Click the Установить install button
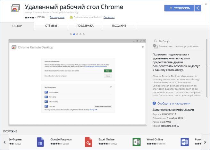The height and width of the screenshot is (150, 210). (179, 8)
